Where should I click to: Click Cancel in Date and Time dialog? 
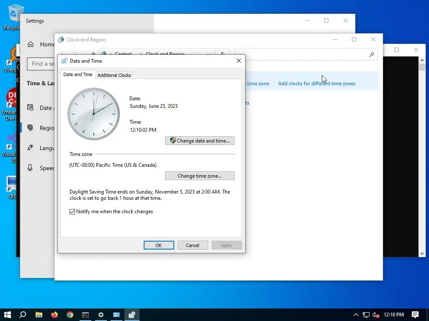[x=193, y=245]
